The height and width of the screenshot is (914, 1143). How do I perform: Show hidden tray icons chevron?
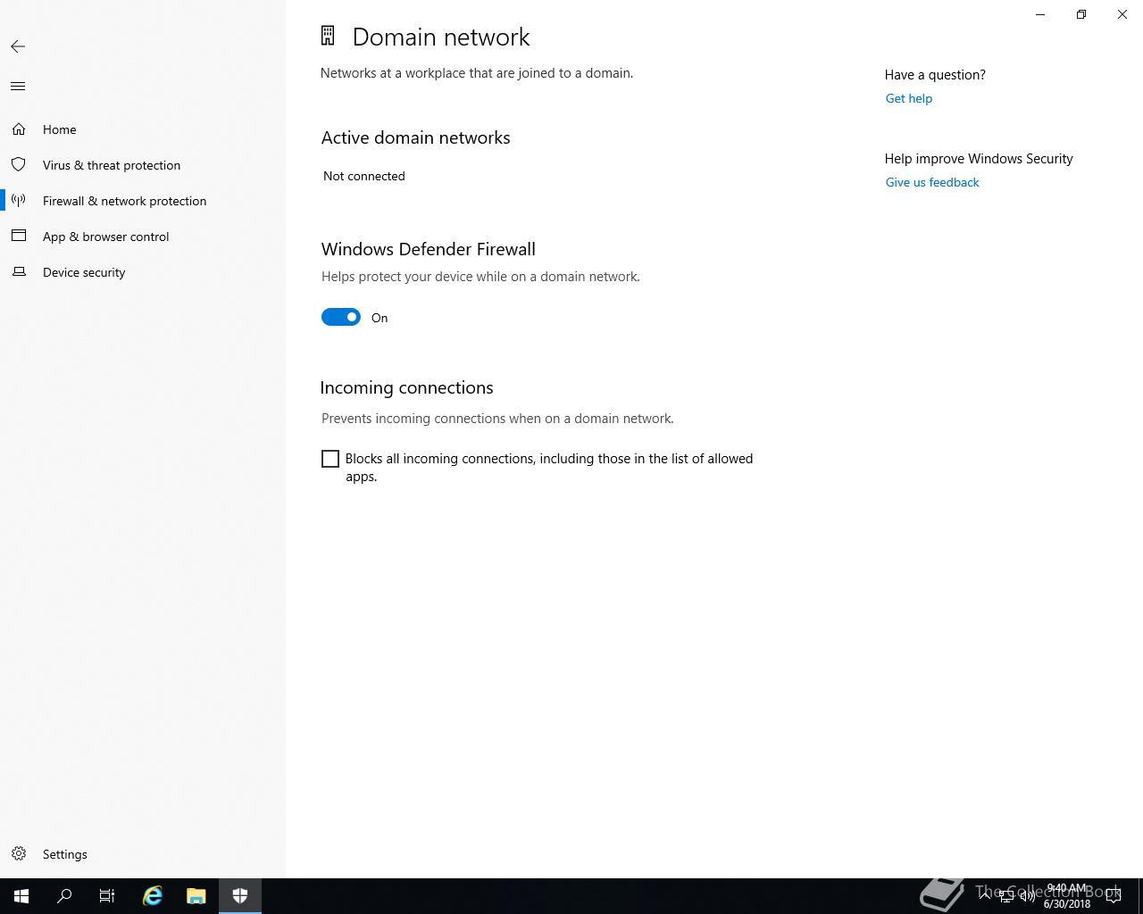point(985,896)
